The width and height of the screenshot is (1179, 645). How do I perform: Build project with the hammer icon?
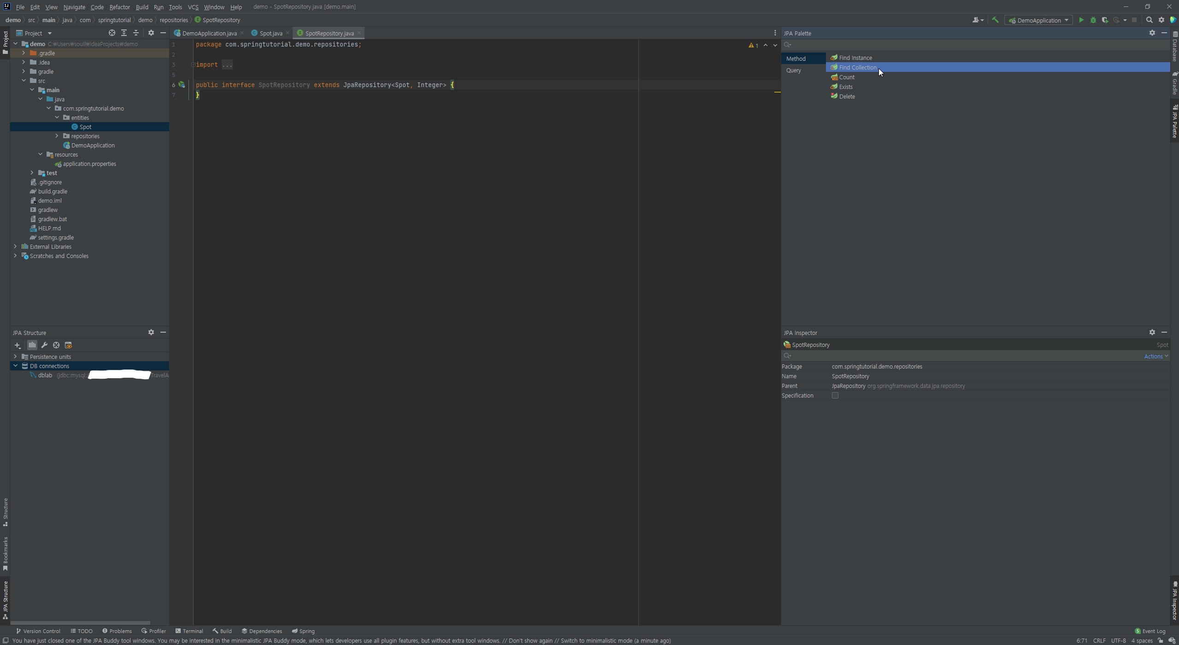[995, 20]
